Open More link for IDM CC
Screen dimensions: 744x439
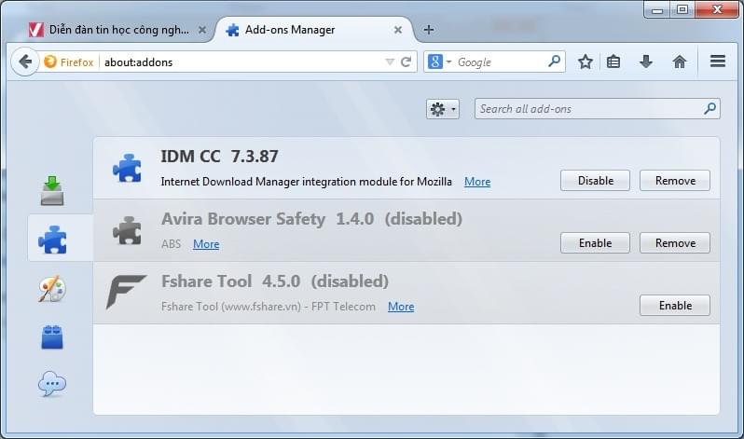point(477,182)
